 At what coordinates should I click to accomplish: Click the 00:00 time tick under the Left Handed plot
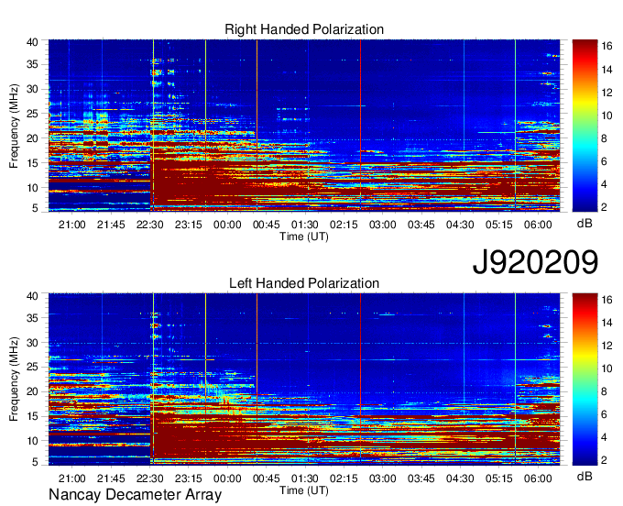[227, 478]
